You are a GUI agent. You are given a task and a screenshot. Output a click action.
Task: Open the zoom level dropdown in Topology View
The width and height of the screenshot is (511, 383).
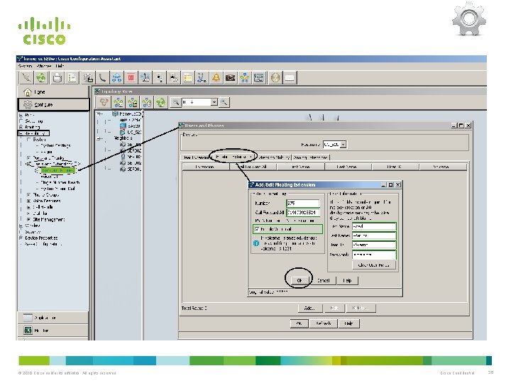click(214, 102)
